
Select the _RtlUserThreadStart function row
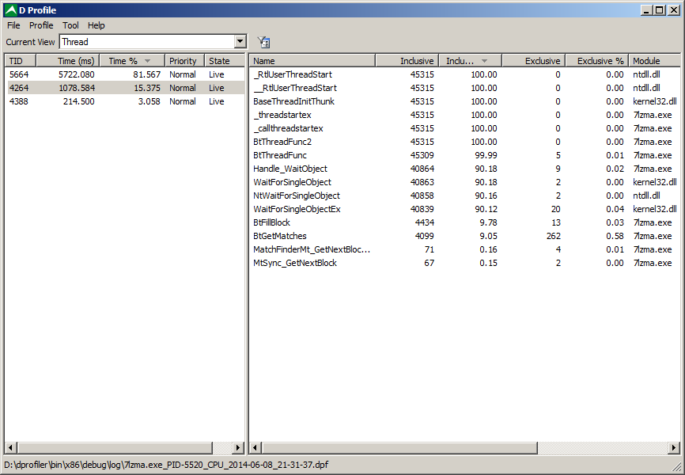pyautogui.click(x=465, y=74)
